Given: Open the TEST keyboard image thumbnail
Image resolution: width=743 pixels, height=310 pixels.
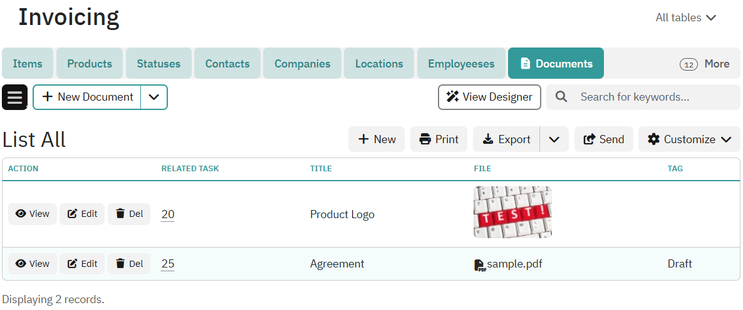Looking at the screenshot, I should (x=512, y=212).
